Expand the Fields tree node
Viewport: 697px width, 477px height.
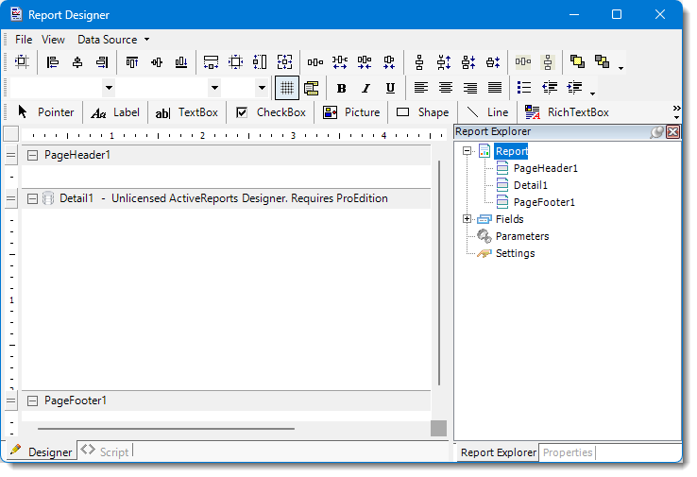click(467, 219)
